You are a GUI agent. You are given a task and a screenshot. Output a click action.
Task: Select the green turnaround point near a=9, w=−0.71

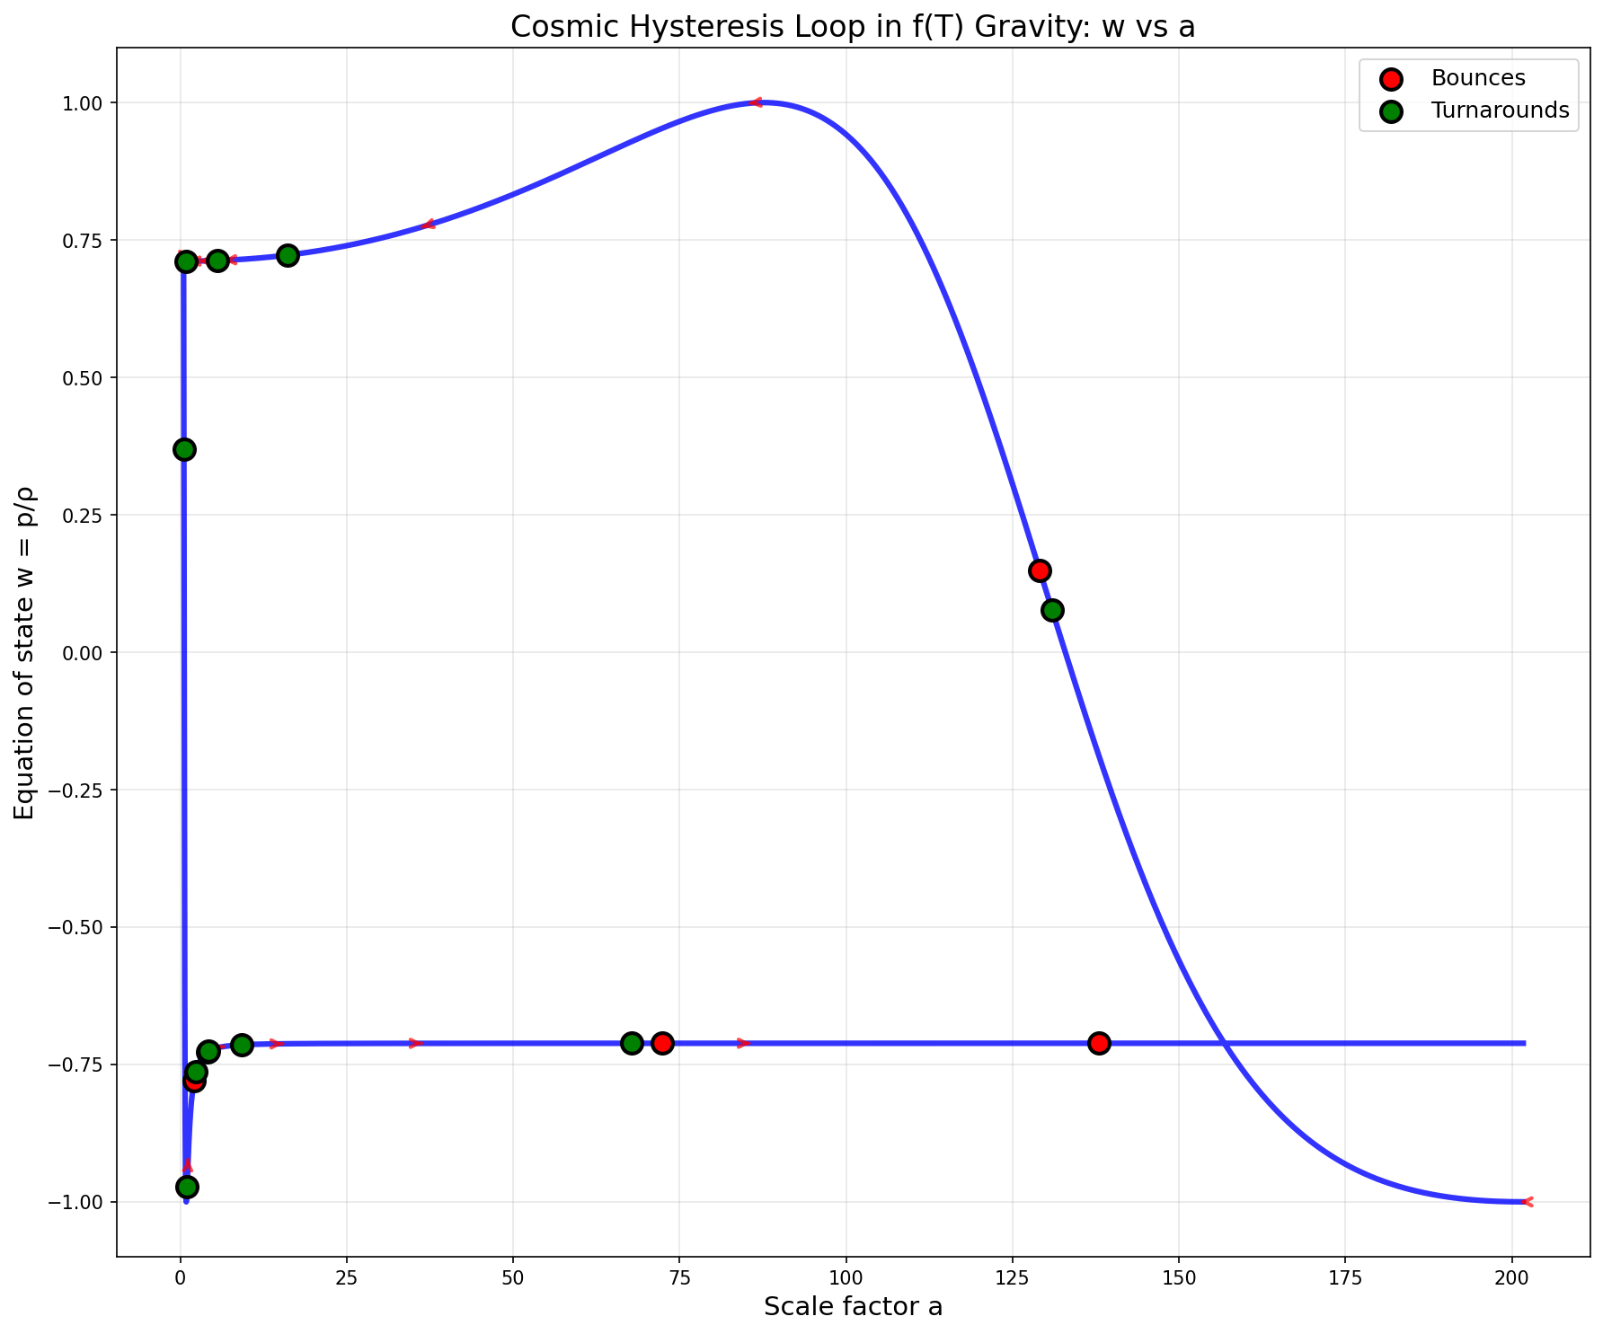(x=242, y=1045)
